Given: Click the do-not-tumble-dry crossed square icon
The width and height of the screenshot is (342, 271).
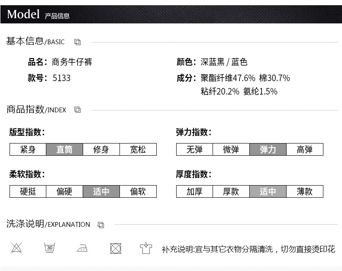Looking at the screenshot, I should [x=115, y=248].
